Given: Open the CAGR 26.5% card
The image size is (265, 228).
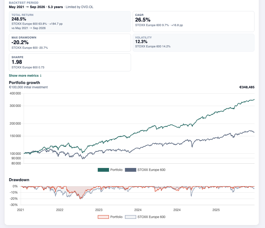Looking at the screenshot, I should pos(193,22).
